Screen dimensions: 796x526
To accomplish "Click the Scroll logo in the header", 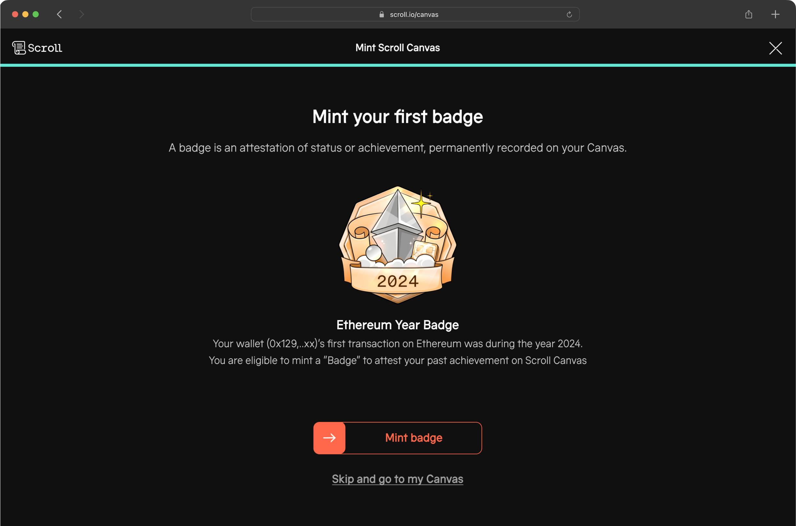I will point(37,48).
